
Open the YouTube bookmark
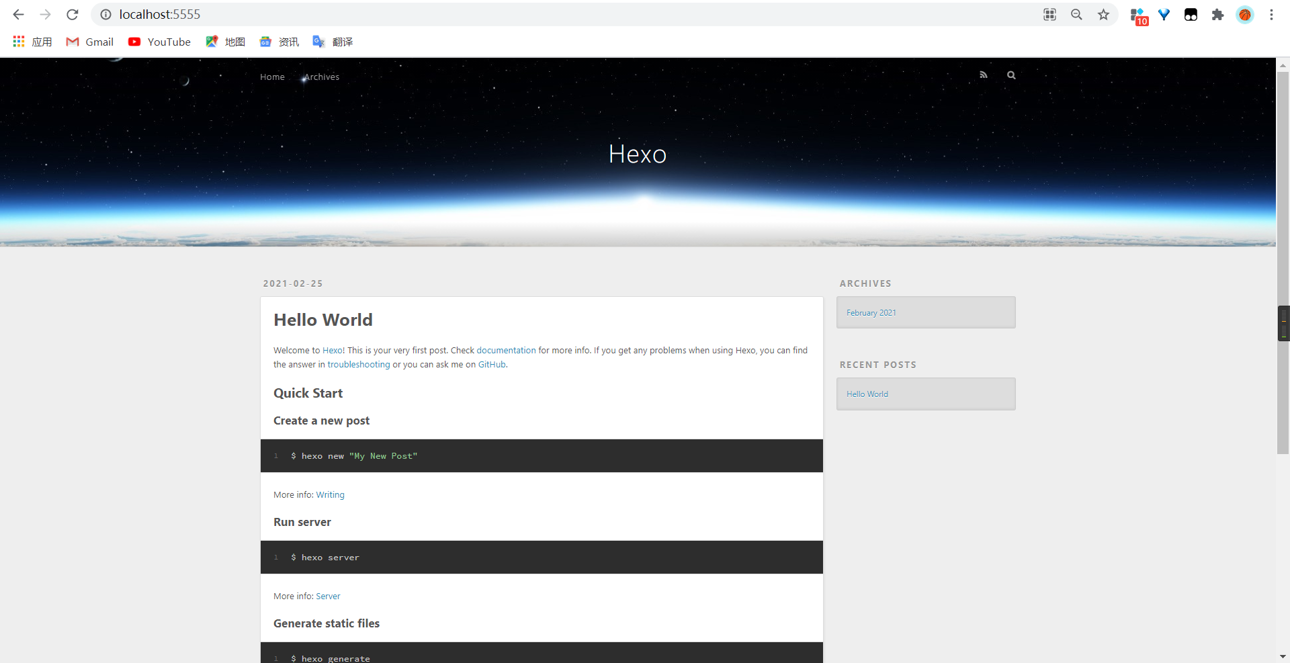tap(160, 42)
